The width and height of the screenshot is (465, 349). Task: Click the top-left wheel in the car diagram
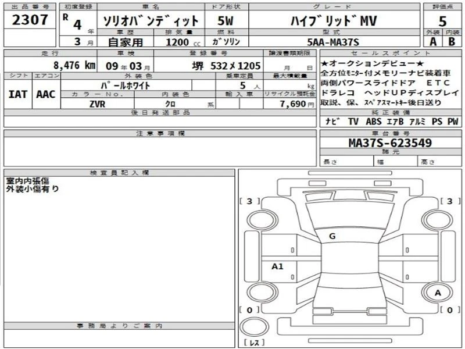coord(256,219)
